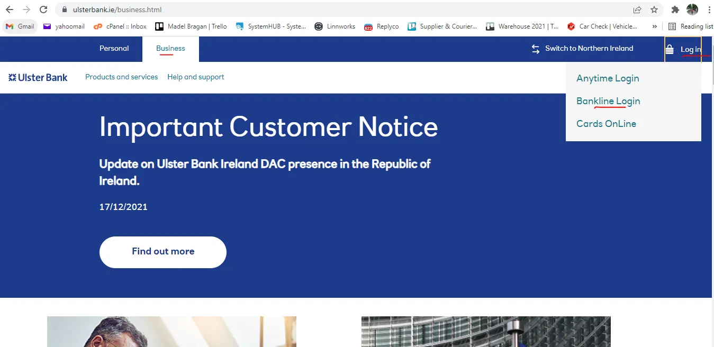Click Switch to Northern Ireland
714x347 pixels.
582,49
